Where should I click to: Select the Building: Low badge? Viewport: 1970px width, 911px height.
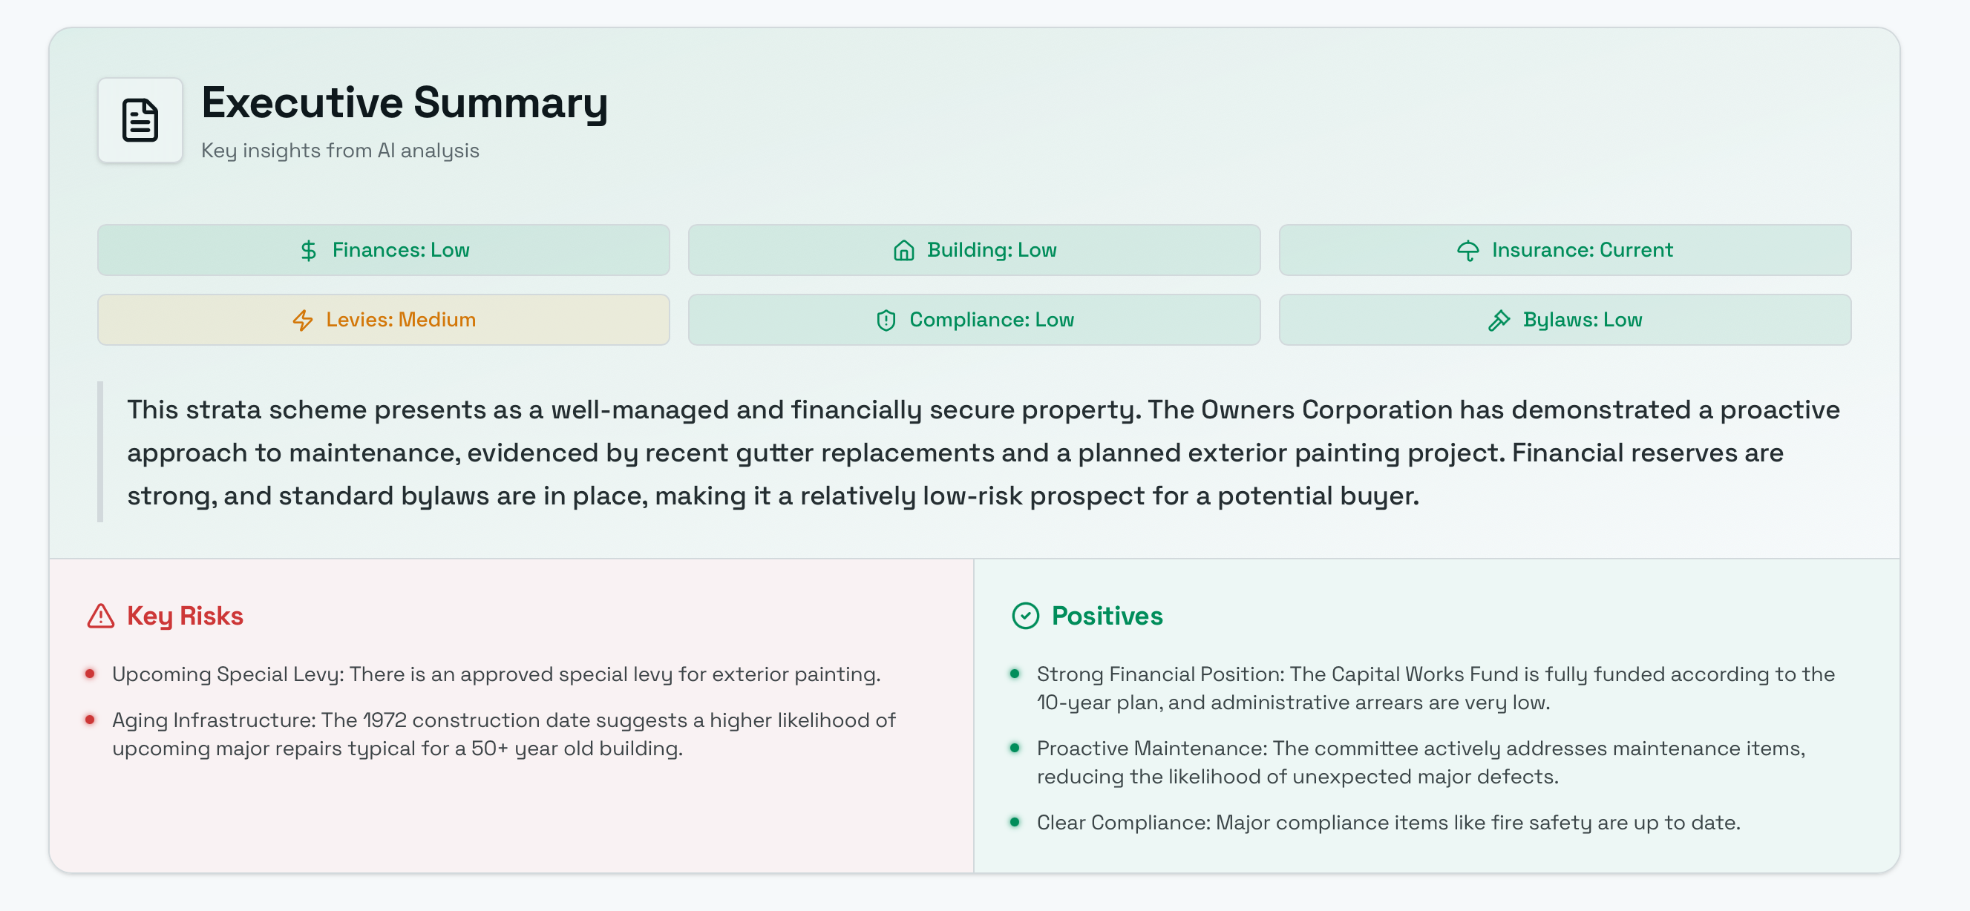click(x=974, y=250)
